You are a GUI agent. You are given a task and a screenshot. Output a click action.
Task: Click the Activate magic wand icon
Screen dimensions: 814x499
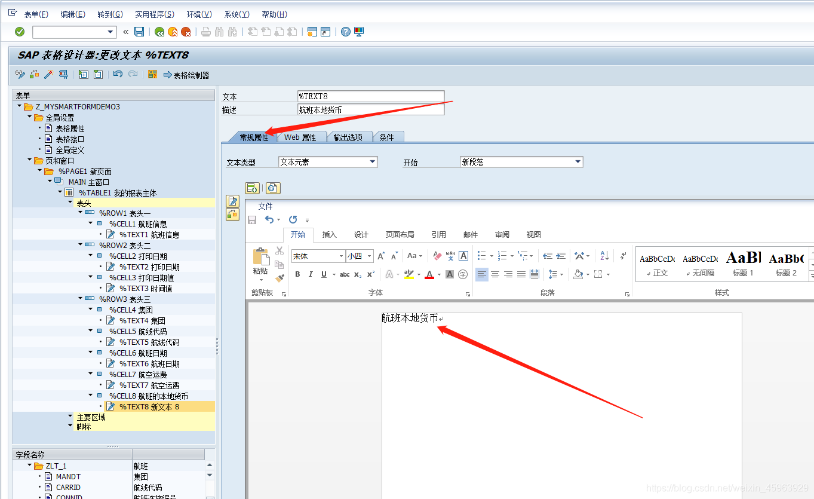48,75
